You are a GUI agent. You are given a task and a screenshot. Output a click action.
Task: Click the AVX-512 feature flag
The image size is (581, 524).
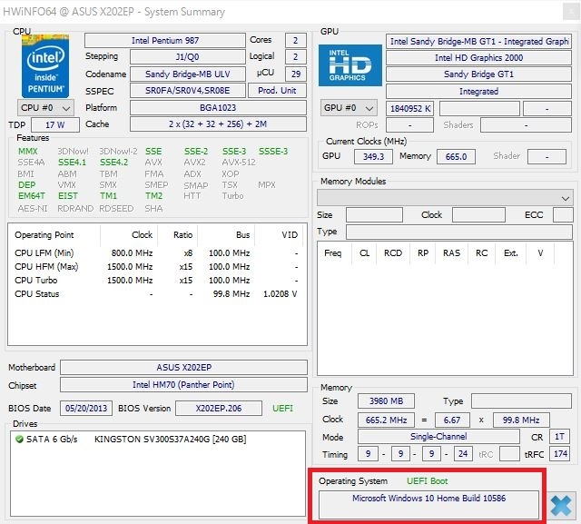pos(239,163)
